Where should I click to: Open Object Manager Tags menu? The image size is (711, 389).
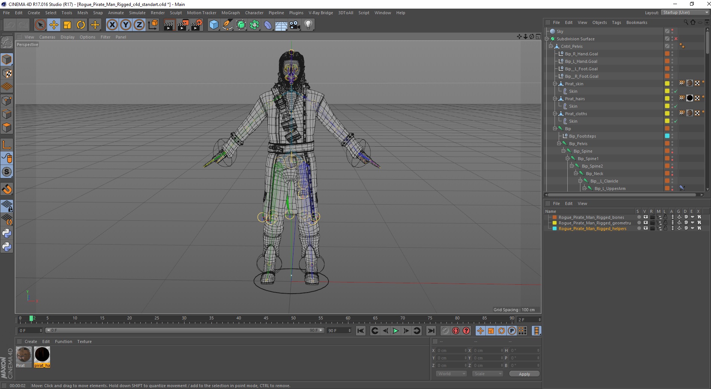(616, 22)
